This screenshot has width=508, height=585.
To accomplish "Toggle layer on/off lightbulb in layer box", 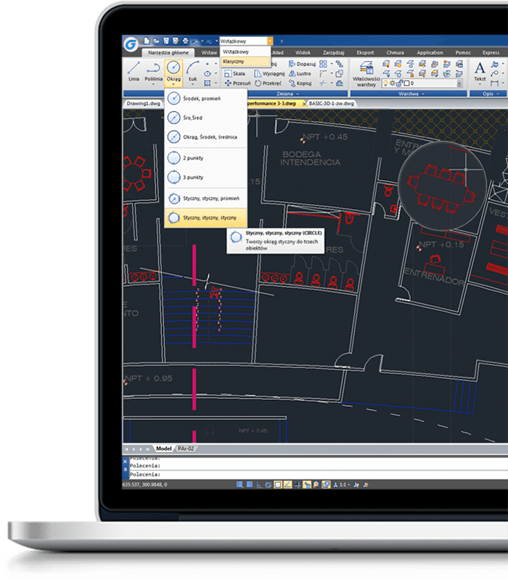I will (x=386, y=83).
